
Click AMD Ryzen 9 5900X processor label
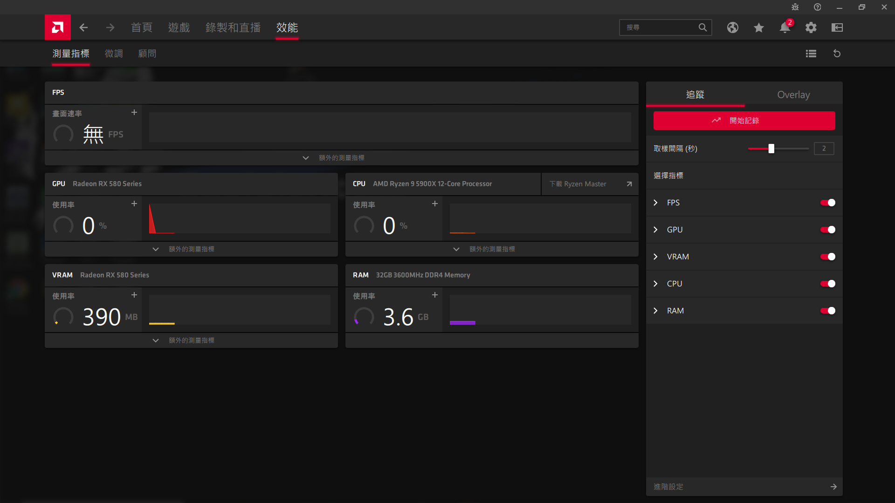tap(432, 184)
